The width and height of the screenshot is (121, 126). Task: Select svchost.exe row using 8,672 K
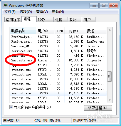pyautogui.click(x=58, y=84)
